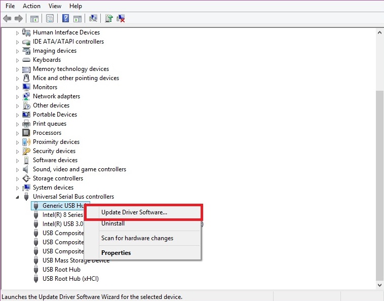This screenshot has width=384, height=301.
Task: Select the Generic USB Hub device
Action: click(60, 206)
